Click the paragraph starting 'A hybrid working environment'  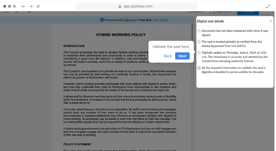pos(120,132)
